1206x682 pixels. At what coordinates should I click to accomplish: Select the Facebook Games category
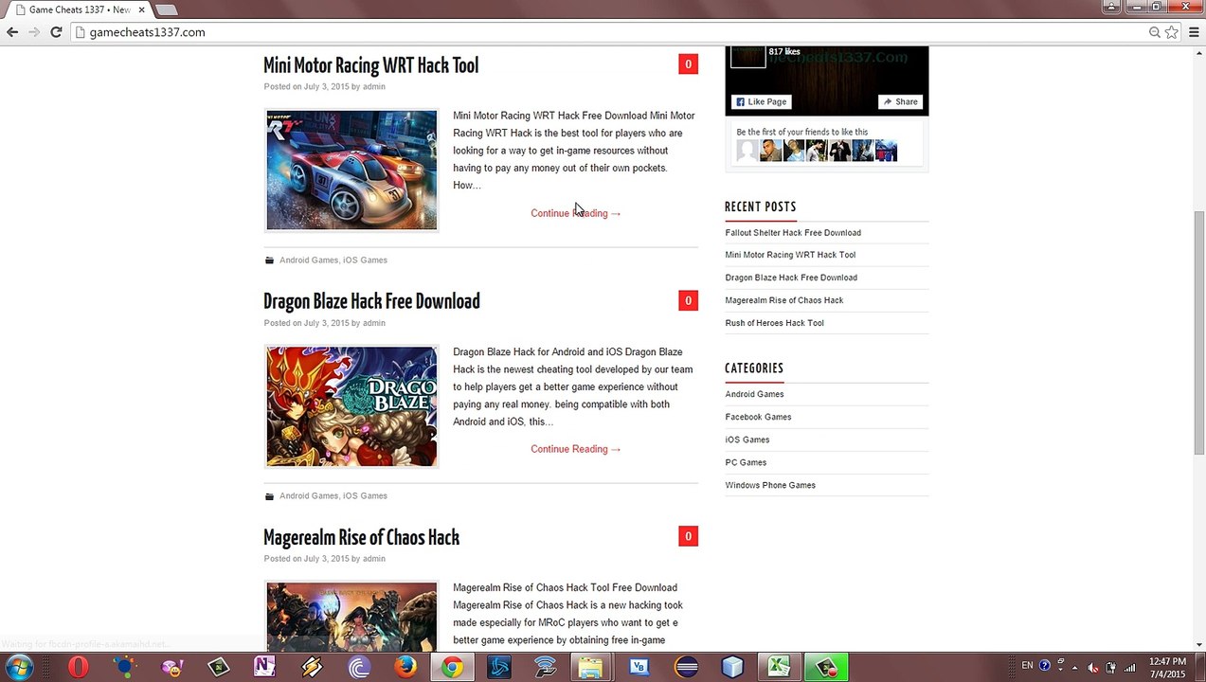coord(758,417)
